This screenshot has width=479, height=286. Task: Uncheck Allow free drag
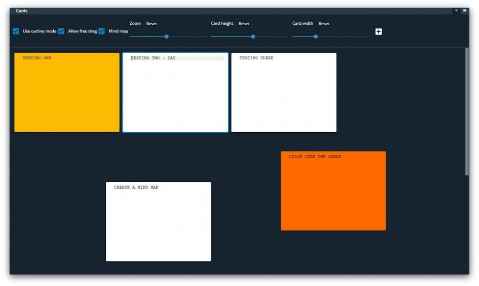pos(61,31)
